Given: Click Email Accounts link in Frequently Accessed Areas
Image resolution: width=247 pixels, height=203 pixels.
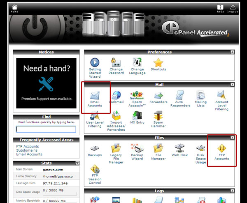Looking at the screenshot, I should click(x=29, y=154).
